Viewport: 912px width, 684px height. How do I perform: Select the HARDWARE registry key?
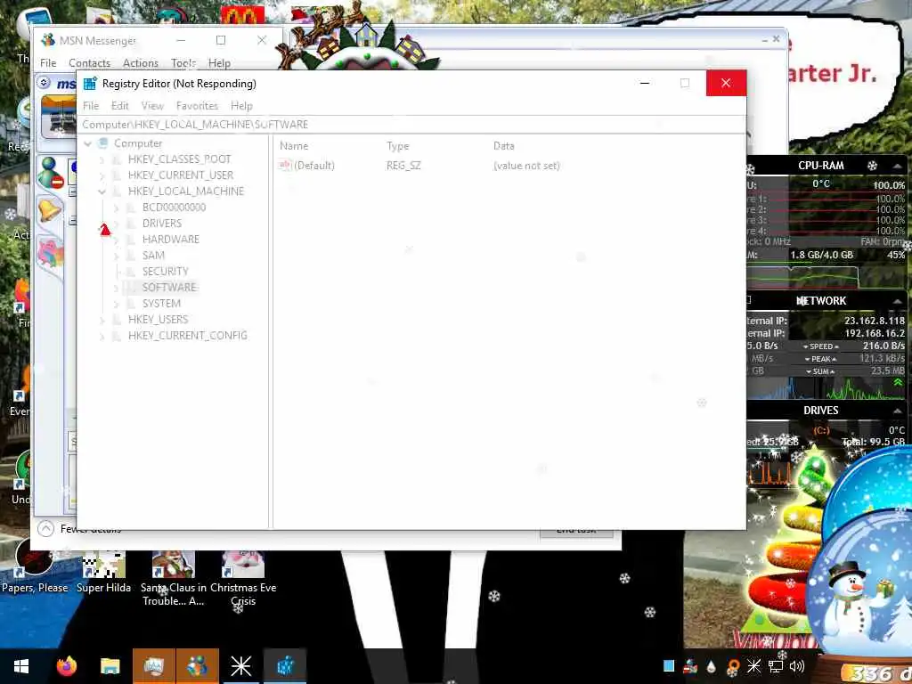pos(171,239)
